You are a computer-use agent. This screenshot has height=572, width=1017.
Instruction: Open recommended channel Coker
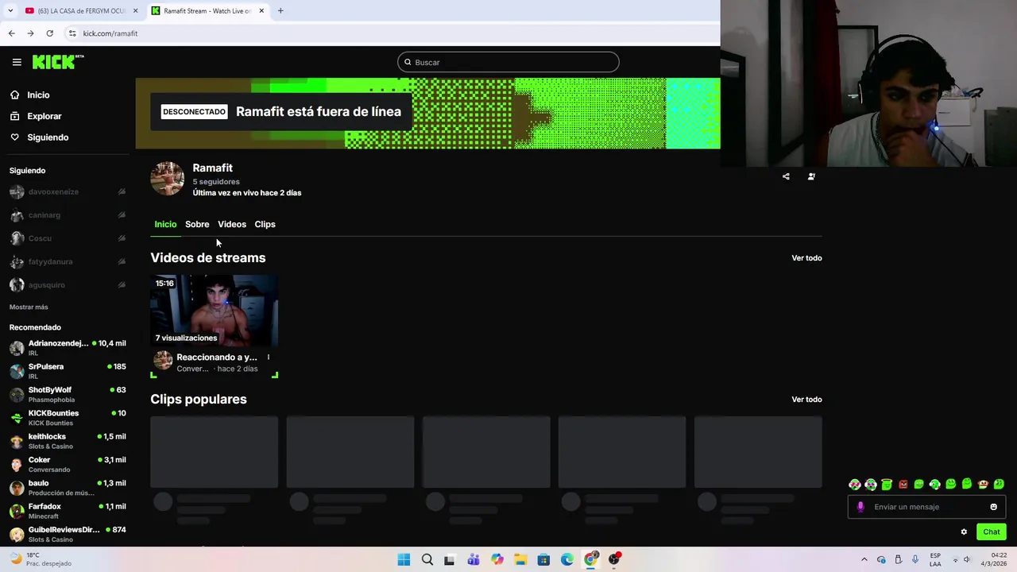coord(68,464)
